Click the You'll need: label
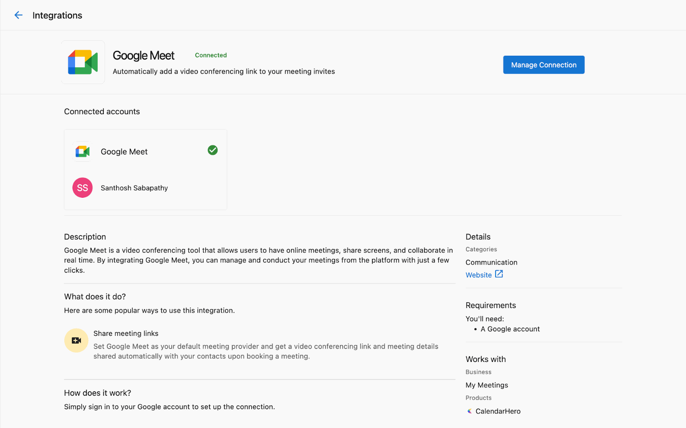Image resolution: width=686 pixels, height=428 pixels. [x=485, y=319]
